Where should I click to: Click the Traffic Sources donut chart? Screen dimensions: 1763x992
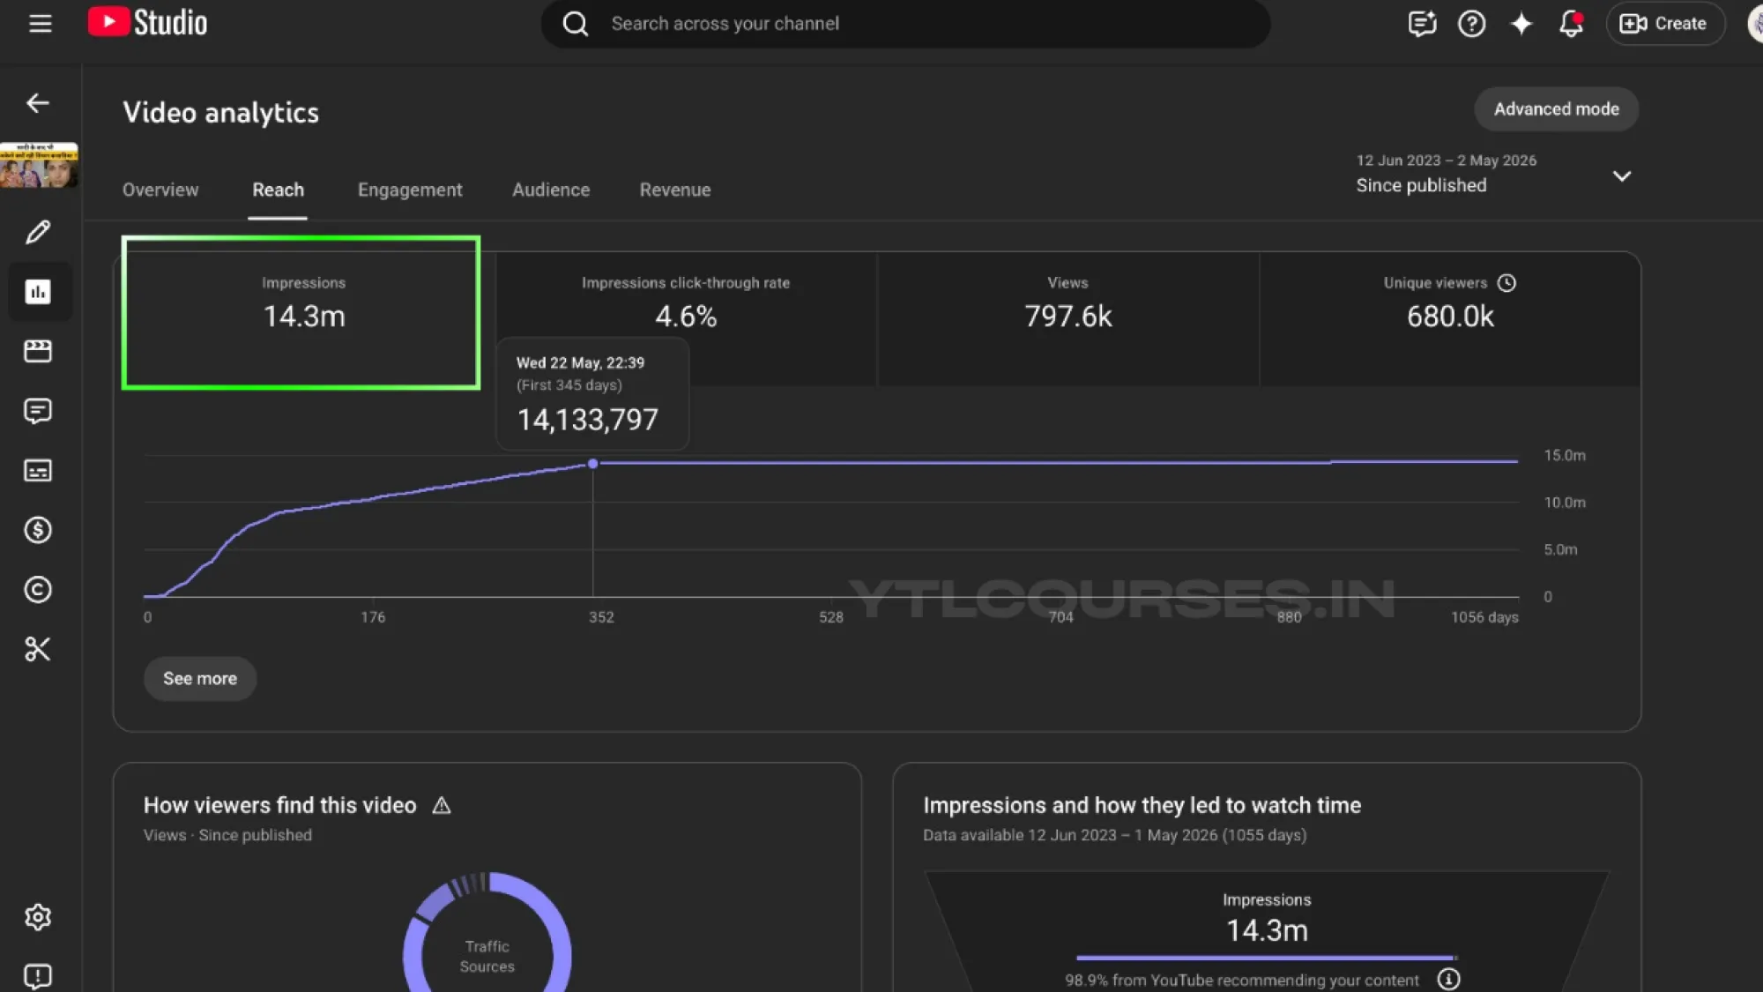[x=487, y=933]
